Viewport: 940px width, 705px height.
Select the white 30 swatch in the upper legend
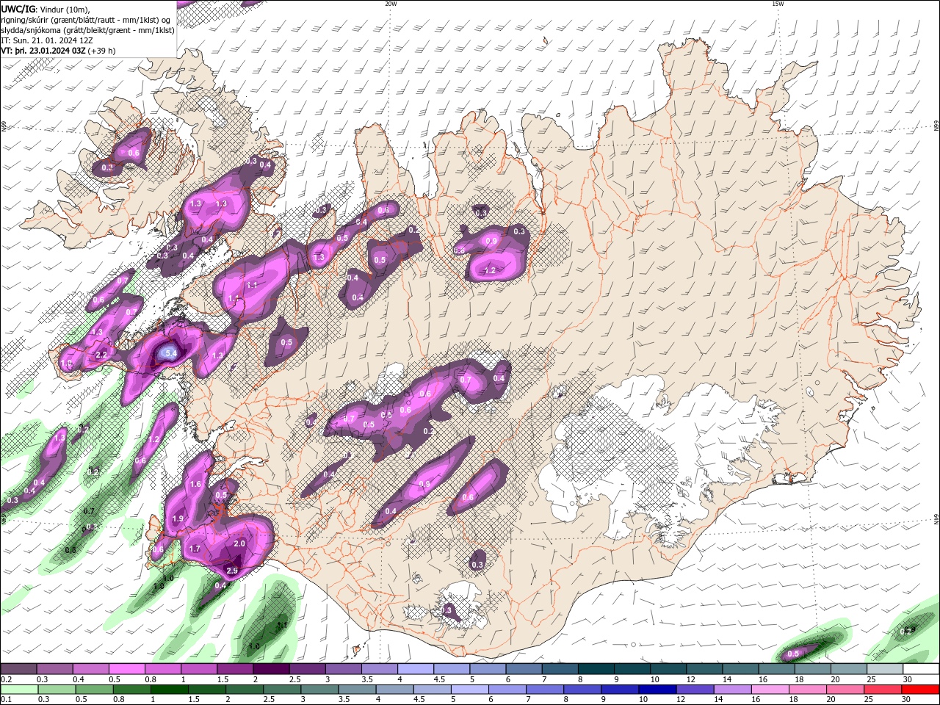point(920,669)
